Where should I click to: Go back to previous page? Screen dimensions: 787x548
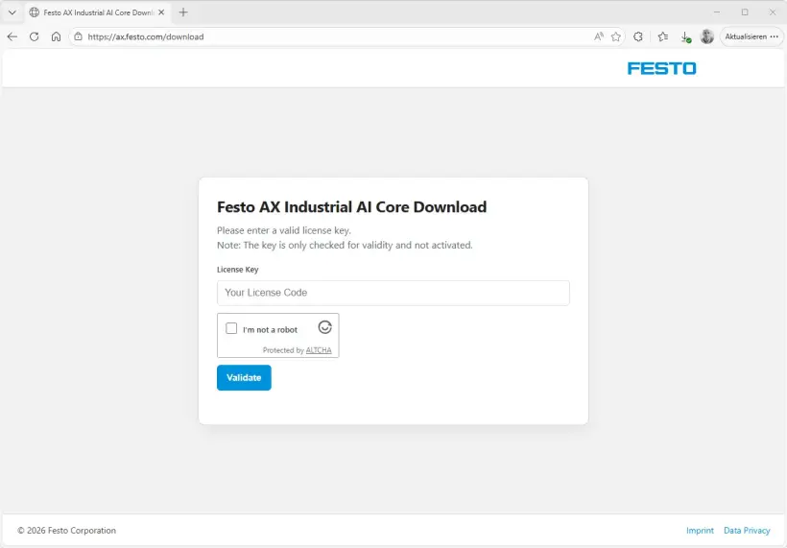[x=12, y=36]
